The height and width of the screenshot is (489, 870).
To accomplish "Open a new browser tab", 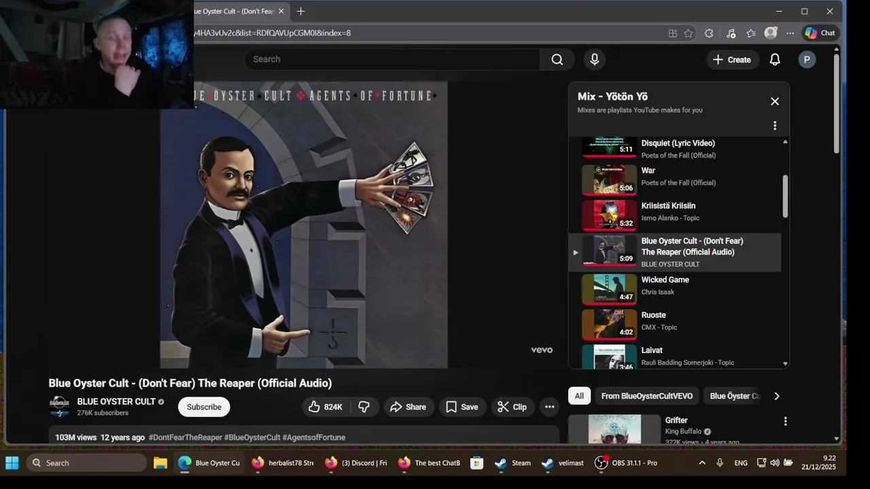I will click(x=300, y=11).
